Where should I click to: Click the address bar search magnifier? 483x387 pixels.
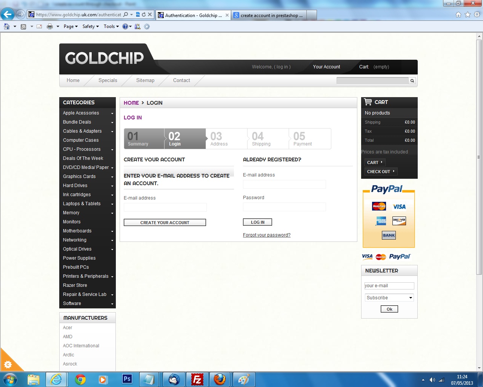click(x=126, y=15)
